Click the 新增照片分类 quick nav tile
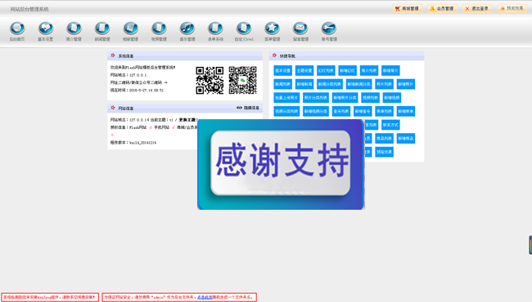The height and width of the screenshot is (302, 532). pos(345,98)
